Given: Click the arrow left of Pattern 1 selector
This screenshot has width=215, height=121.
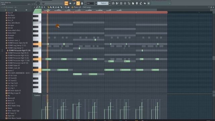Looking at the screenshot, I should coord(96,3).
